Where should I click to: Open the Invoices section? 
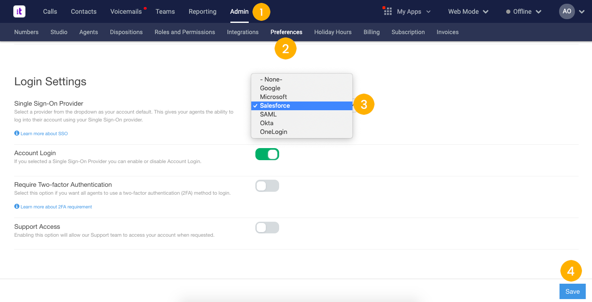click(447, 32)
